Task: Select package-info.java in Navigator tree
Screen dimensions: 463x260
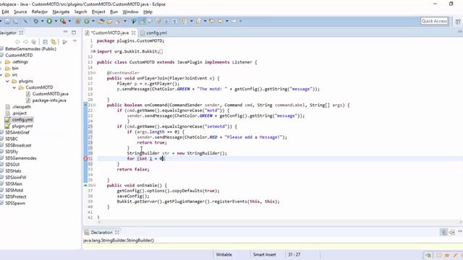Action: coord(46,100)
